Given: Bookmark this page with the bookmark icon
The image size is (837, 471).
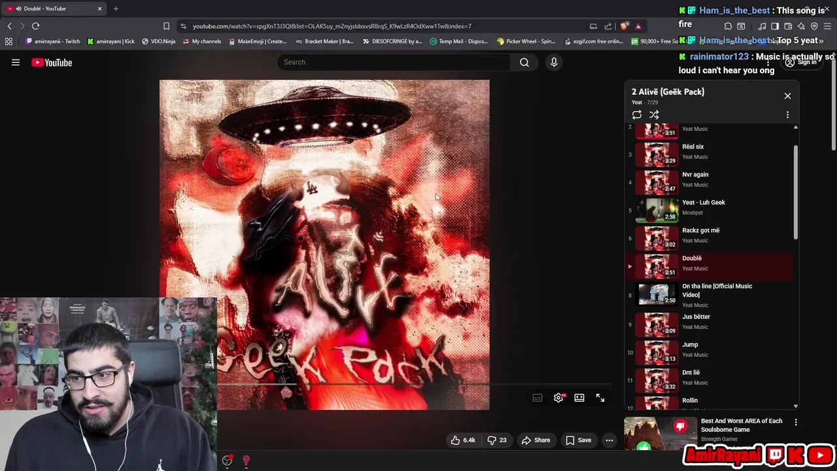Looking at the screenshot, I should (166, 26).
